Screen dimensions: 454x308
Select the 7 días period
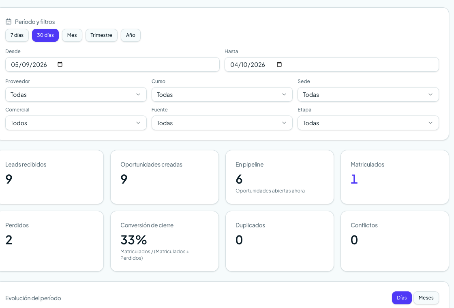click(17, 35)
